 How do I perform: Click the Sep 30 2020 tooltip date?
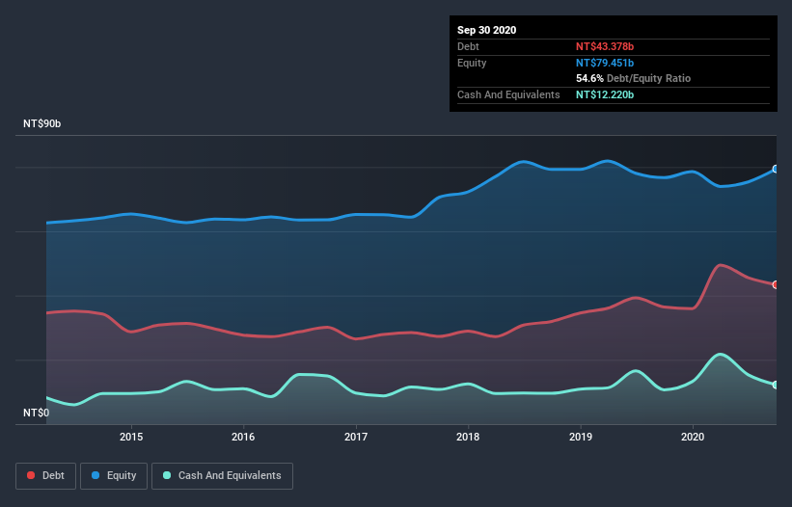(x=487, y=30)
